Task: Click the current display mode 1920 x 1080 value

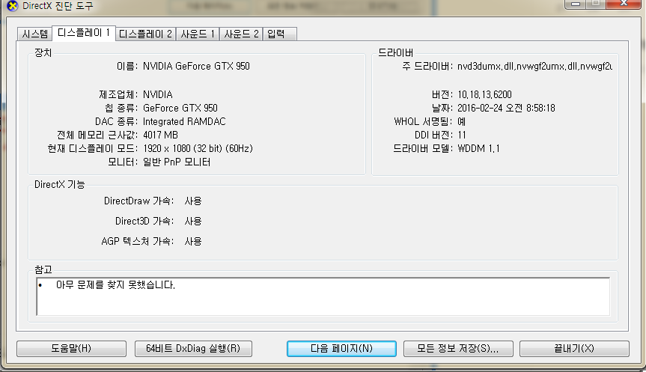Action: coord(198,148)
